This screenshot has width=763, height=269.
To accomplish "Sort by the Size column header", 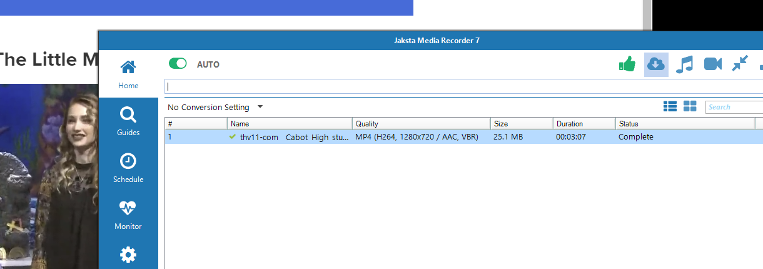I will point(522,124).
